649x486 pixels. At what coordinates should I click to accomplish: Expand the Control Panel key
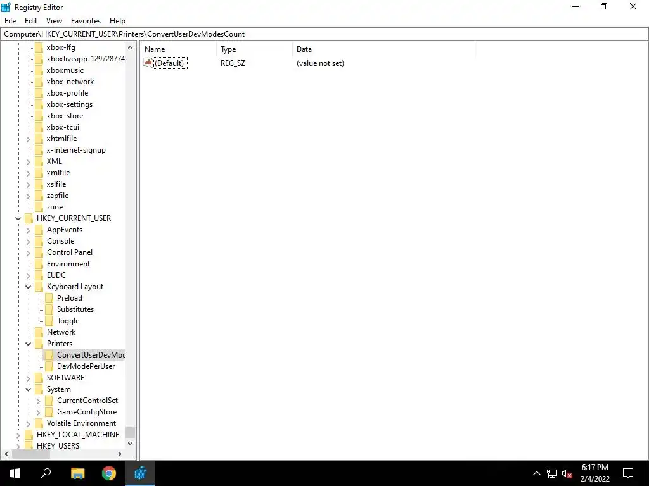pos(28,253)
